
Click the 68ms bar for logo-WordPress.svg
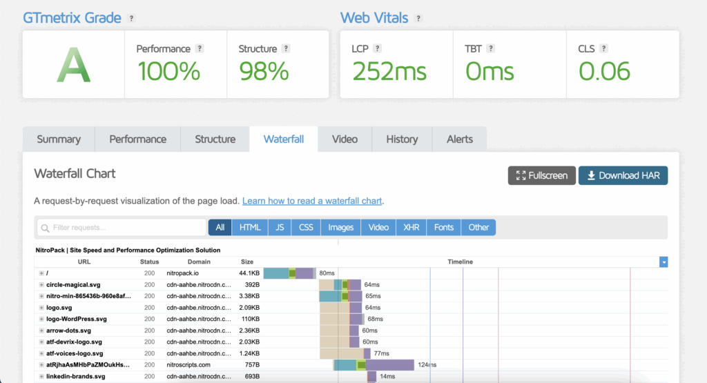coord(342,319)
